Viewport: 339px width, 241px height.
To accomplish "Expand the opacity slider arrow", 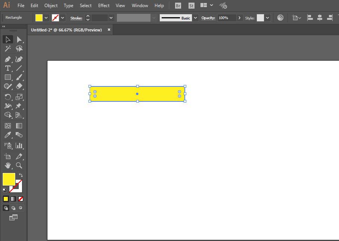I will [239, 18].
